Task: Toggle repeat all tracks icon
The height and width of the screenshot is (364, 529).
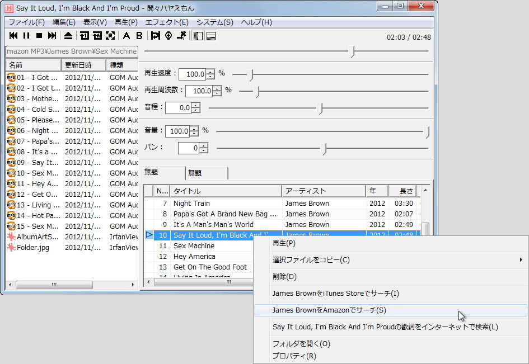Action: coord(97,36)
